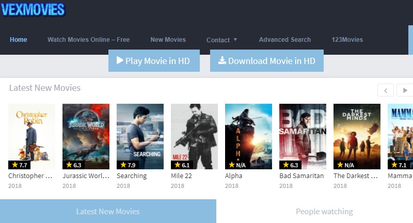
Task: Click 2018 under Mile 22
Action: click(178, 186)
